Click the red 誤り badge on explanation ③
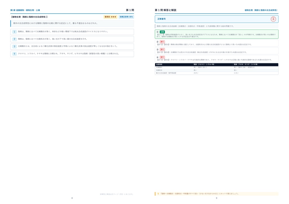The width and height of the screenshot is (289, 204). pyautogui.click(x=162, y=50)
